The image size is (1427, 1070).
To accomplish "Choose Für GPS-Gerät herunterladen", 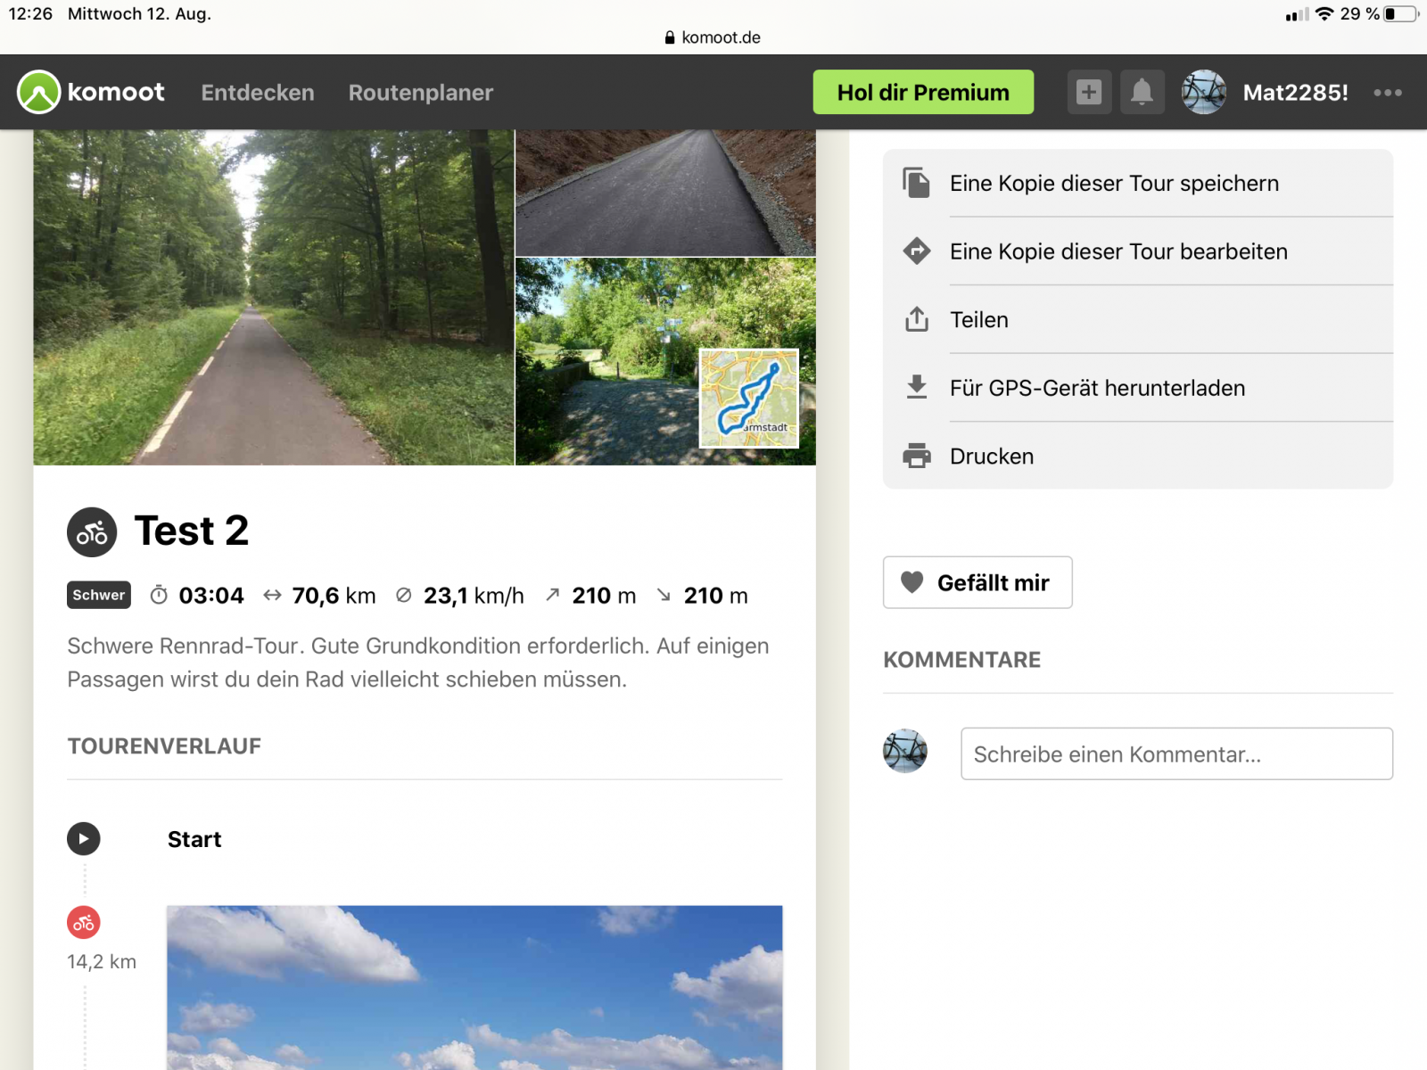I will pyautogui.click(x=1097, y=388).
